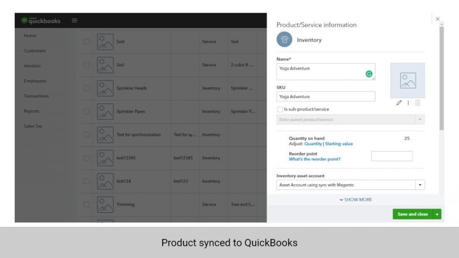The image size is (459, 258).
Task: Click the Starting value link
Action: pyautogui.click(x=339, y=144)
